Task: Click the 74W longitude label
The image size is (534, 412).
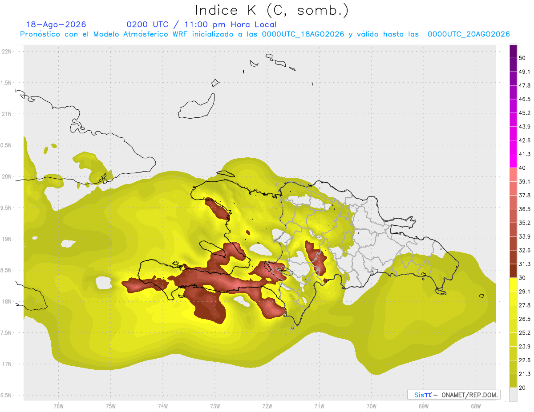Action: pyautogui.click(x=162, y=406)
